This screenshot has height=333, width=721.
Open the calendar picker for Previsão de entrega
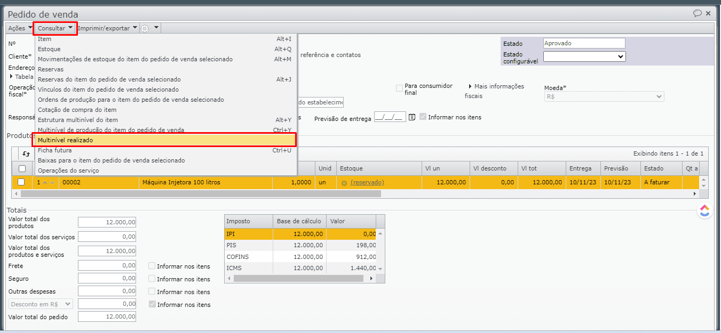click(x=411, y=117)
